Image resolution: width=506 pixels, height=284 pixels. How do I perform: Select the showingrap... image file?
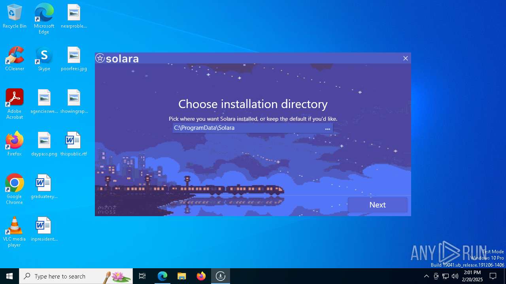pos(74,102)
